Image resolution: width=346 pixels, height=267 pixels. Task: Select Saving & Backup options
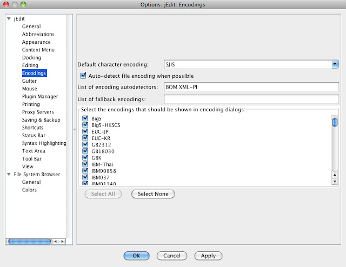[41, 120]
